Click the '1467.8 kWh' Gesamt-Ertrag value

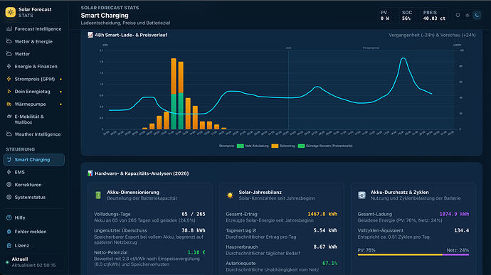click(x=322, y=214)
